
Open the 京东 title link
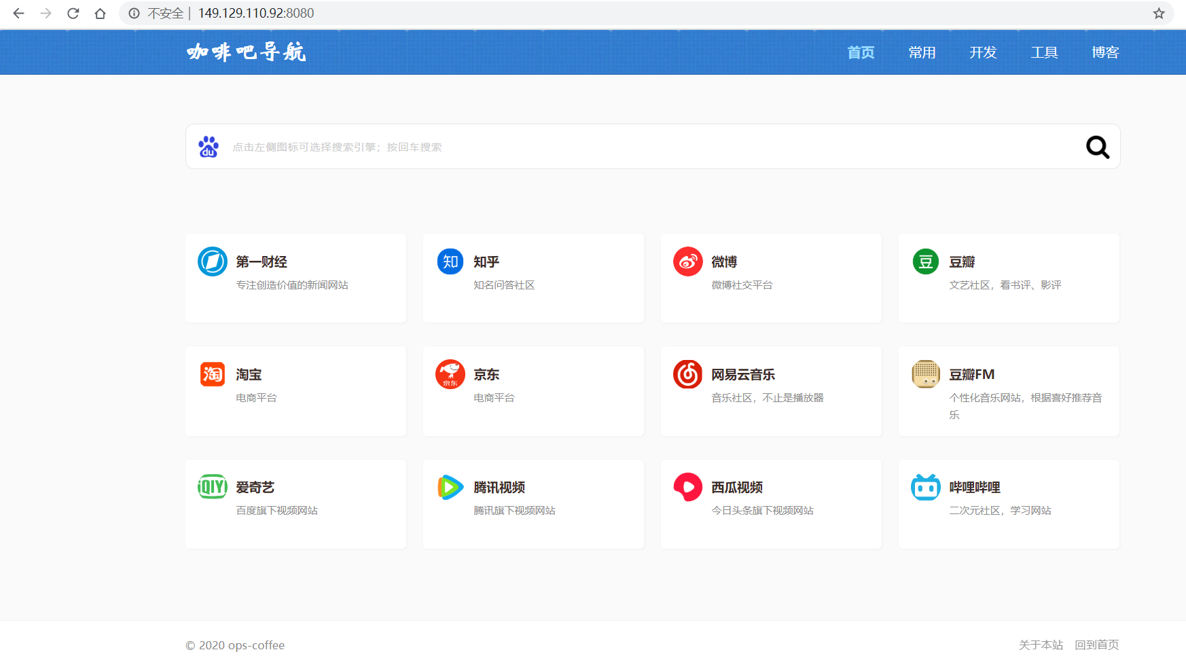486,374
